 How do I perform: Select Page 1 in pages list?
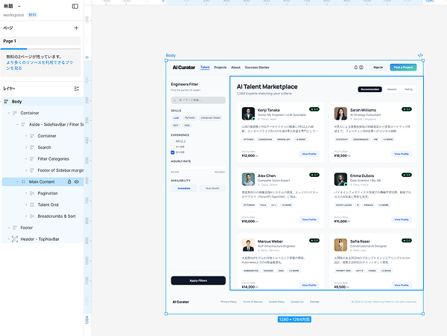[40, 41]
